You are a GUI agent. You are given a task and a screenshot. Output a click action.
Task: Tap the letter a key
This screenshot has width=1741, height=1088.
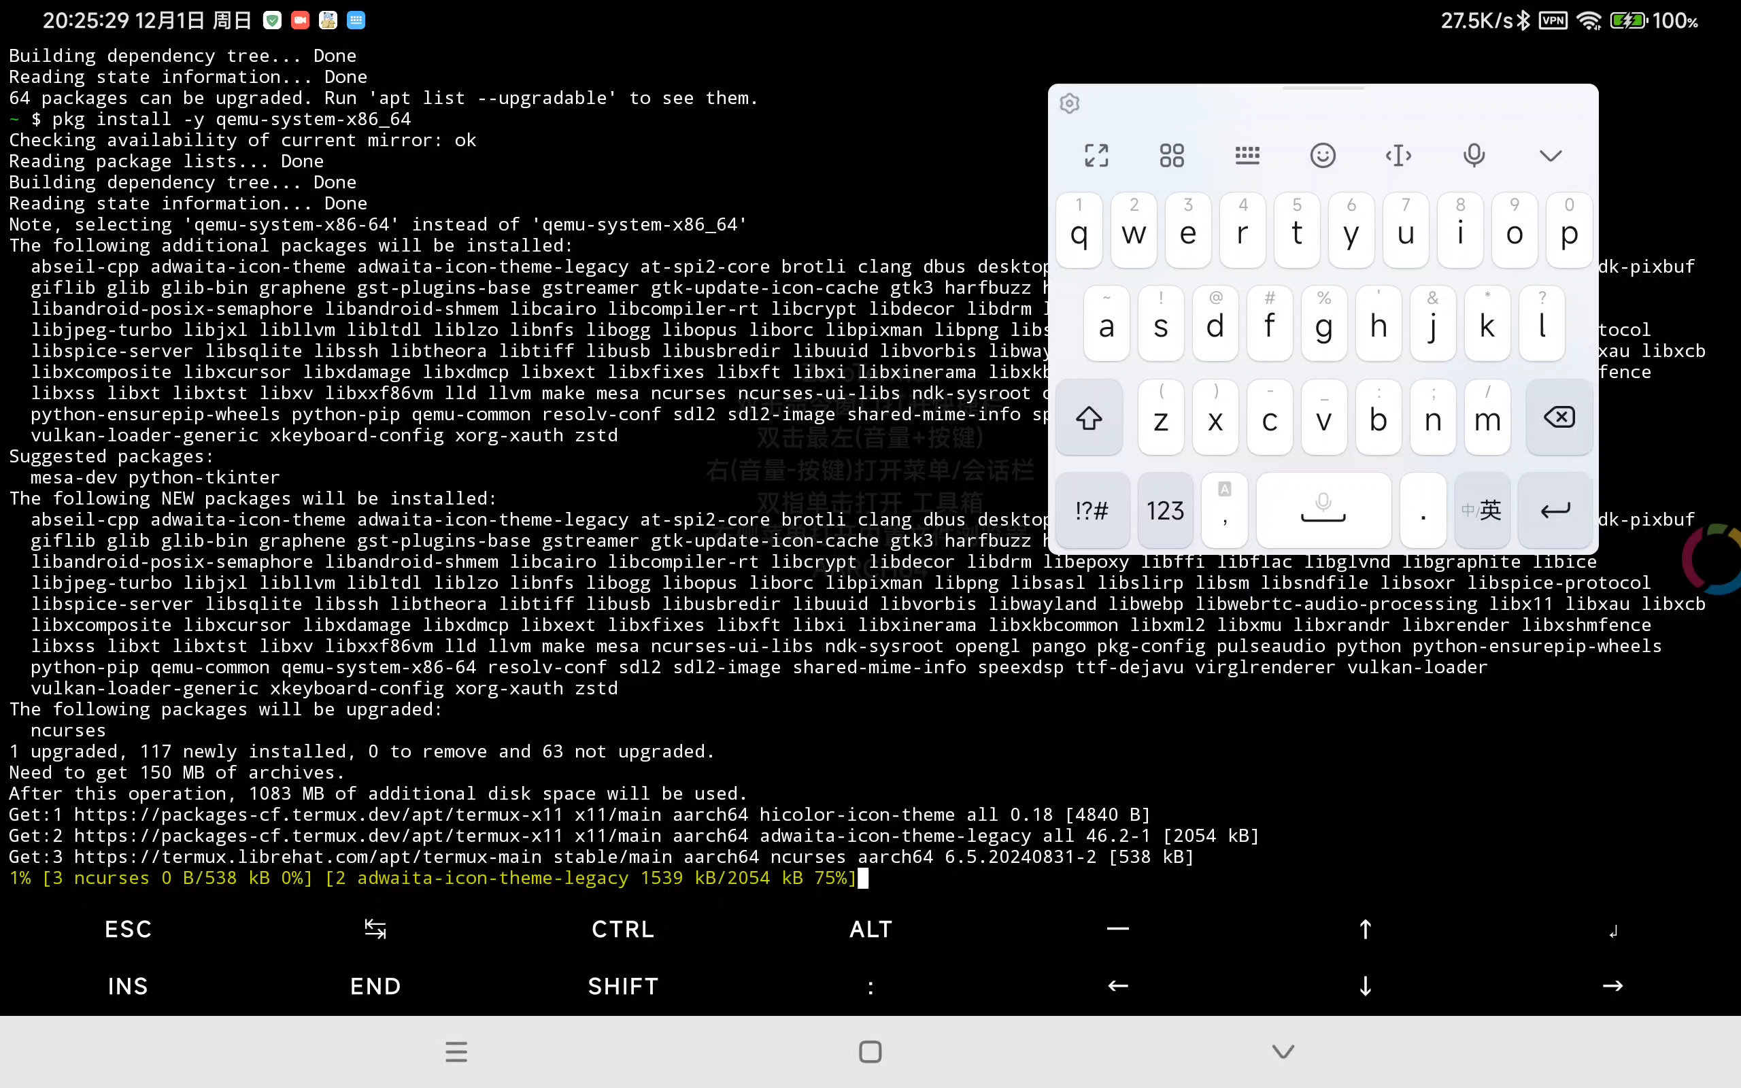tap(1106, 324)
